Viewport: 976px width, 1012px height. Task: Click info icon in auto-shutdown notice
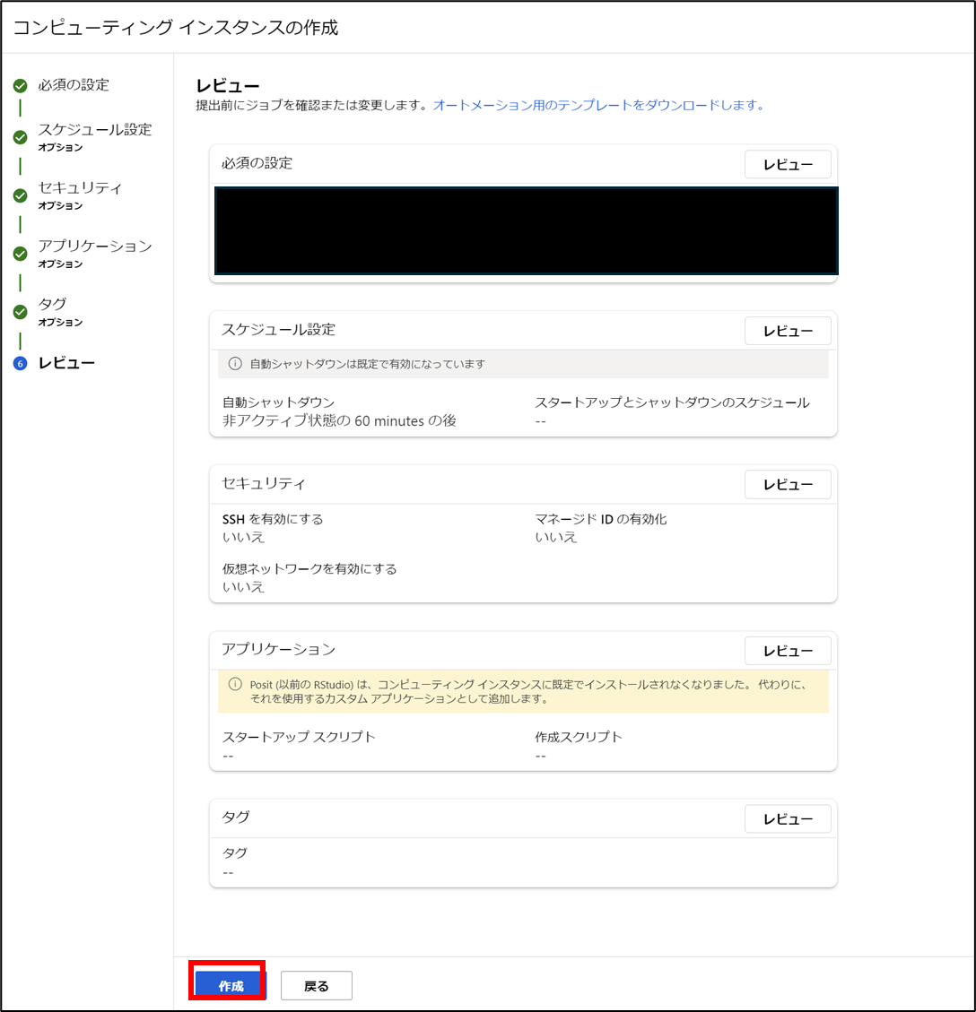[235, 364]
